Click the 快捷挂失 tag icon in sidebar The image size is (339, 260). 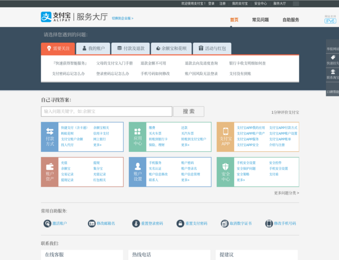pyautogui.click(x=333, y=57)
